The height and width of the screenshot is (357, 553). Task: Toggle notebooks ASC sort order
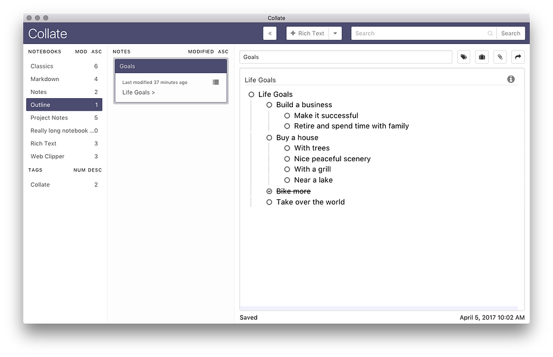click(x=96, y=51)
